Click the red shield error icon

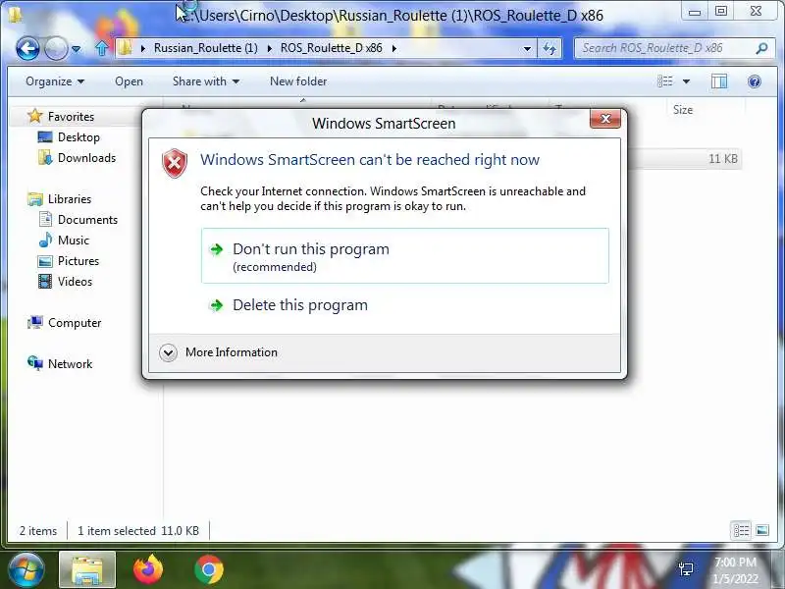(175, 163)
